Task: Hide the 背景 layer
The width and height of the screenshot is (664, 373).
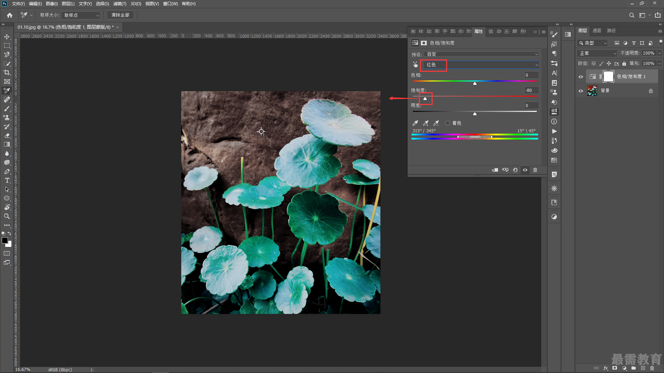Action: [581, 91]
